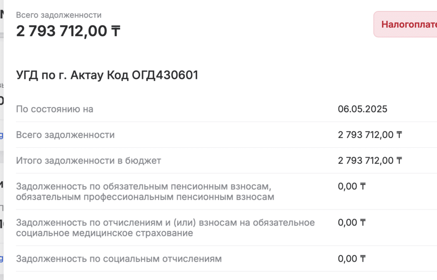Screen dimensions: 437x280
Task: Select the large bold 2 793 712,00 figure
Action: 61,31
